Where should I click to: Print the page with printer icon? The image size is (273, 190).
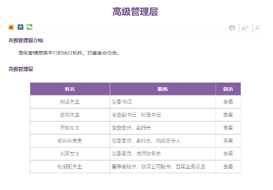click(x=232, y=28)
